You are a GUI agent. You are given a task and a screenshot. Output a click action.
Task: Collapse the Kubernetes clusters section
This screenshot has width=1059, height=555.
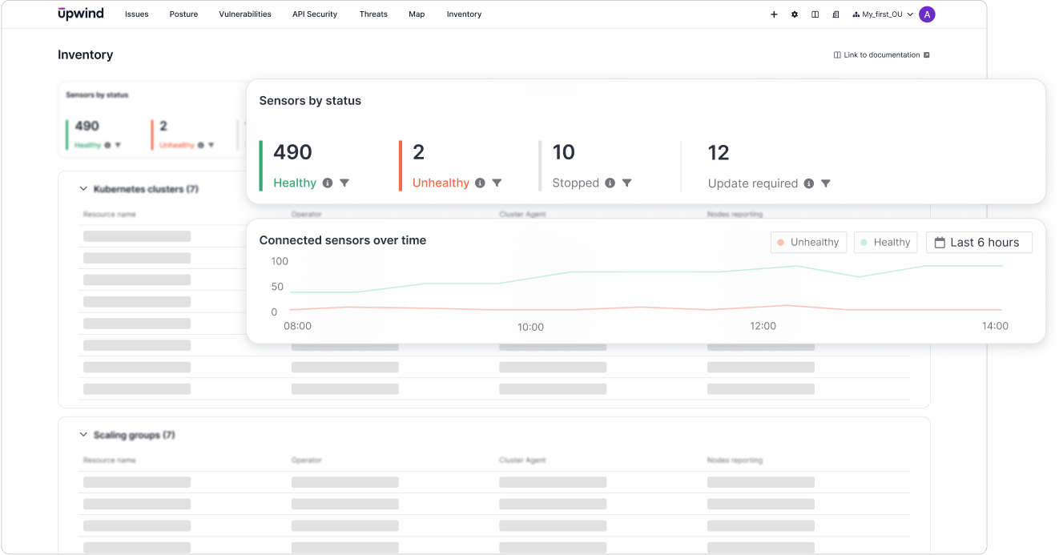point(83,188)
